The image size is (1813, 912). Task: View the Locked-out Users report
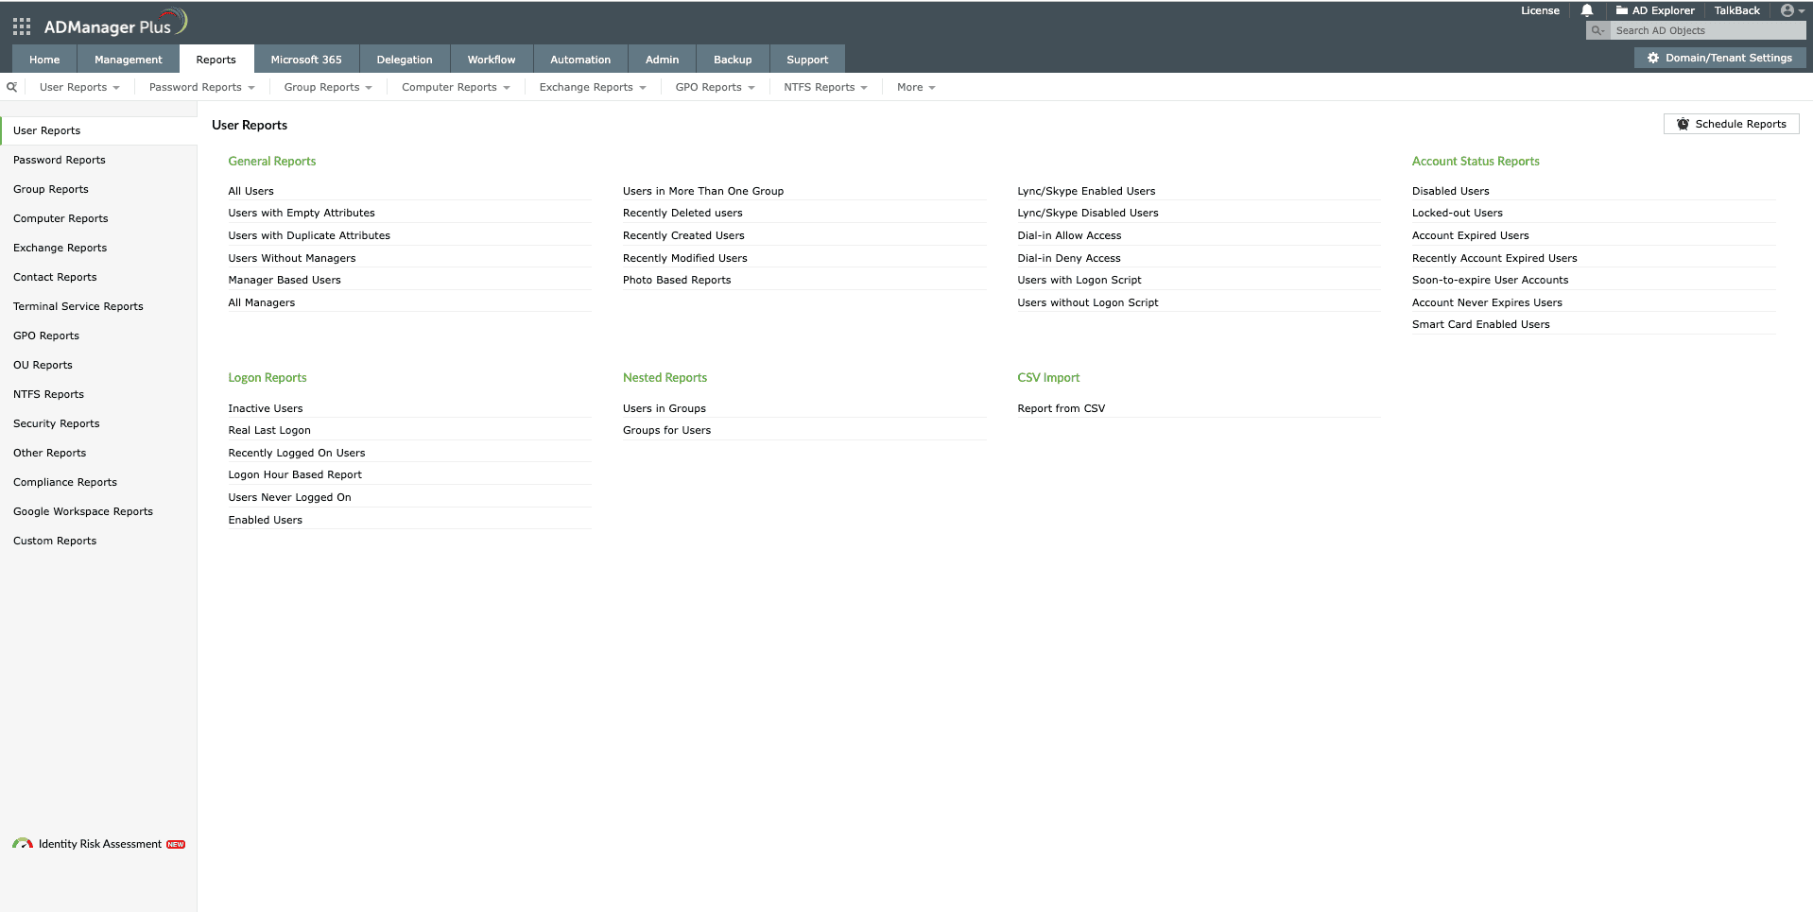pos(1457,213)
